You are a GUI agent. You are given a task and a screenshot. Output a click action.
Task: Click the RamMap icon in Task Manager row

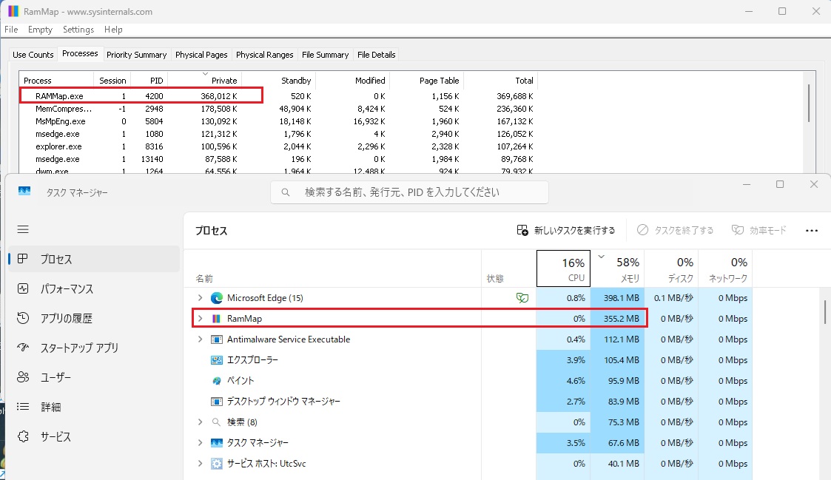point(216,319)
